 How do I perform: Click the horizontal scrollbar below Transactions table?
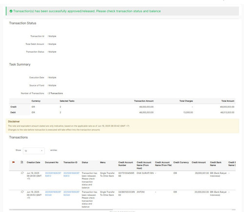tap(61, 210)
